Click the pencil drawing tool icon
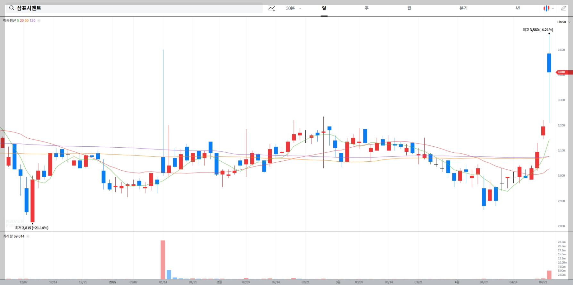 [563, 8]
